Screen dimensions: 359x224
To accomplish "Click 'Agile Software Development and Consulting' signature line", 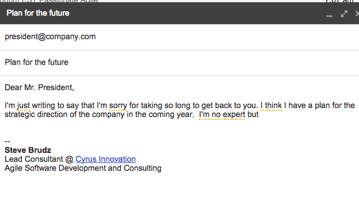I will 83,168.
